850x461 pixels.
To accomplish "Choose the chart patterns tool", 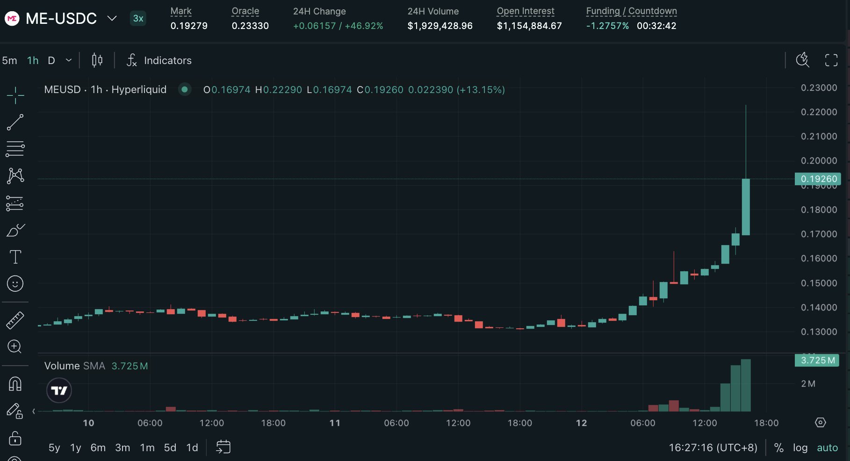I will pos(15,176).
